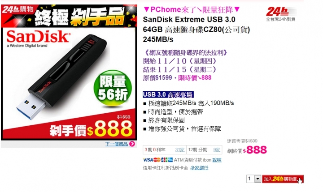Viewport: 323px width, 192px height.
Task: Click the JCB card icon
Action: 164,160
